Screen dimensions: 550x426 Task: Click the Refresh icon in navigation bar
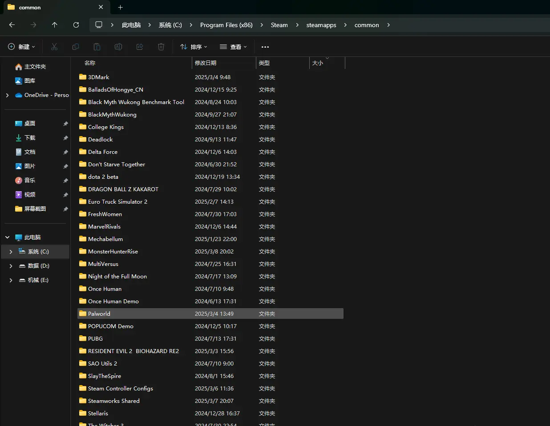76,25
